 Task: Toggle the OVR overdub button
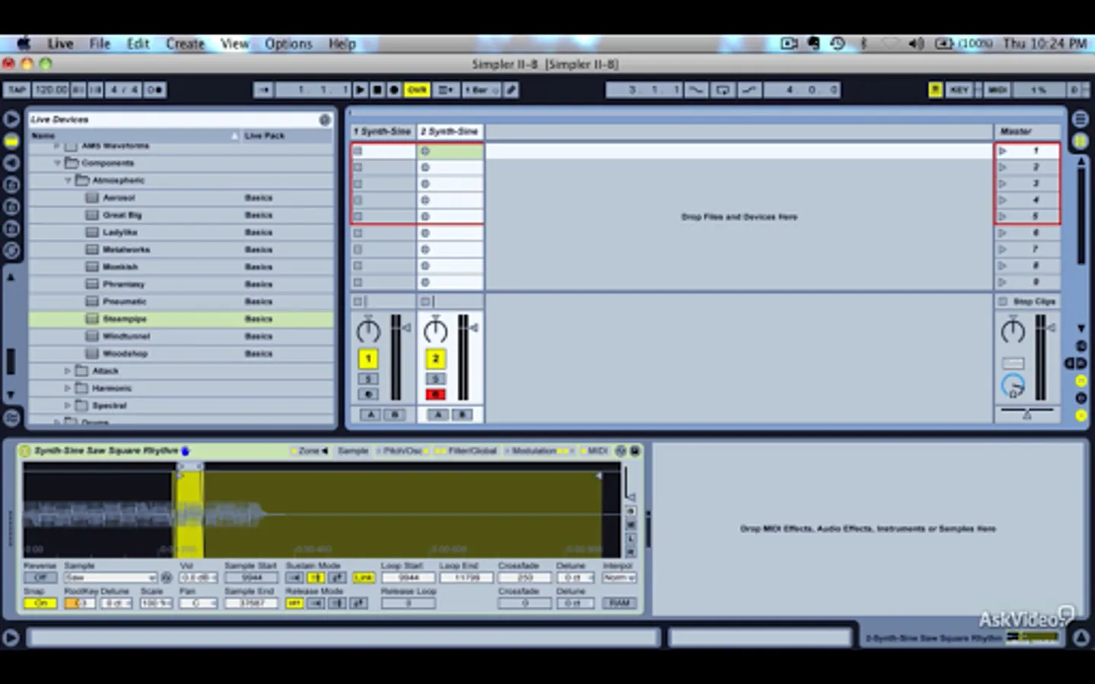[417, 90]
